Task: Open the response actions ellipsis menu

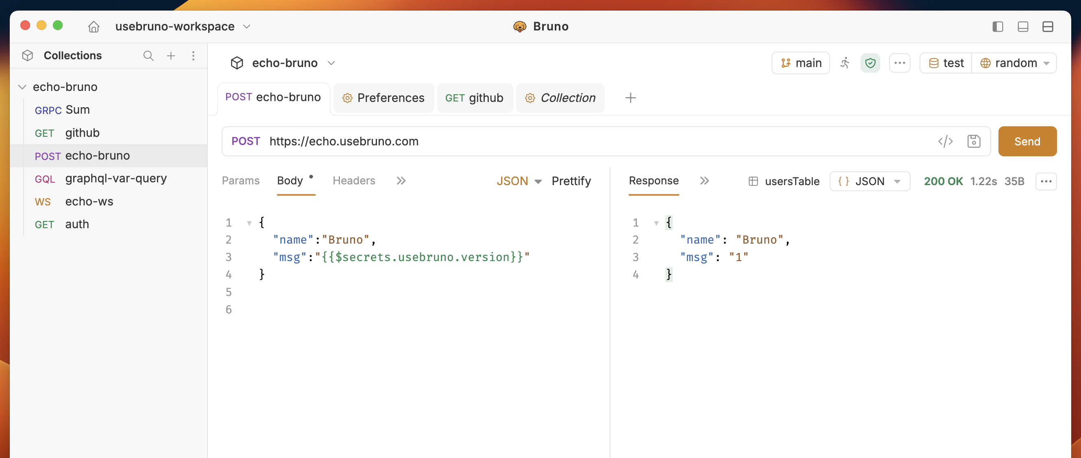Action: [x=1046, y=181]
